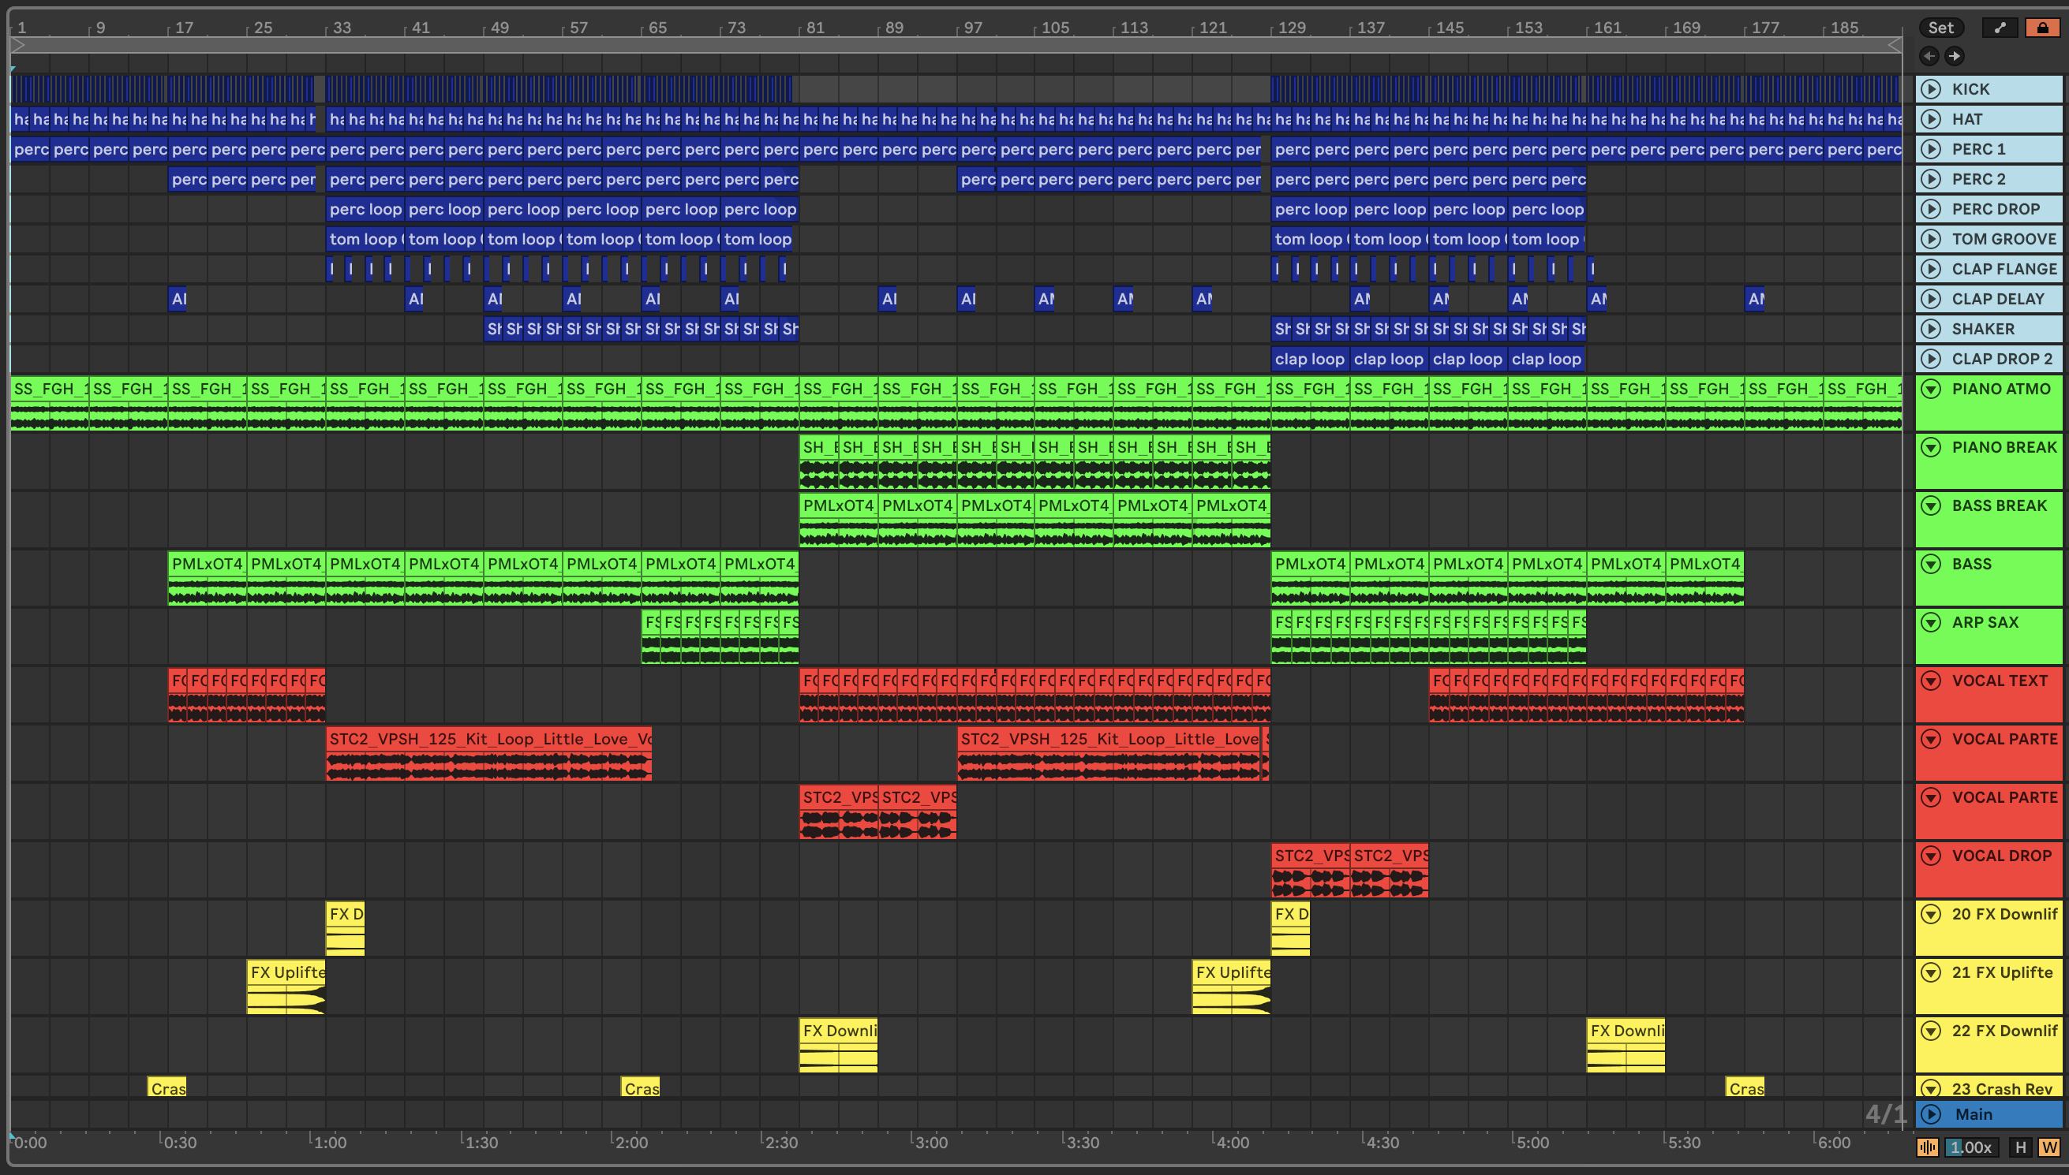Collapse the PIANO ATMO track
Viewport: 2069px width, 1175px height.
point(1931,389)
